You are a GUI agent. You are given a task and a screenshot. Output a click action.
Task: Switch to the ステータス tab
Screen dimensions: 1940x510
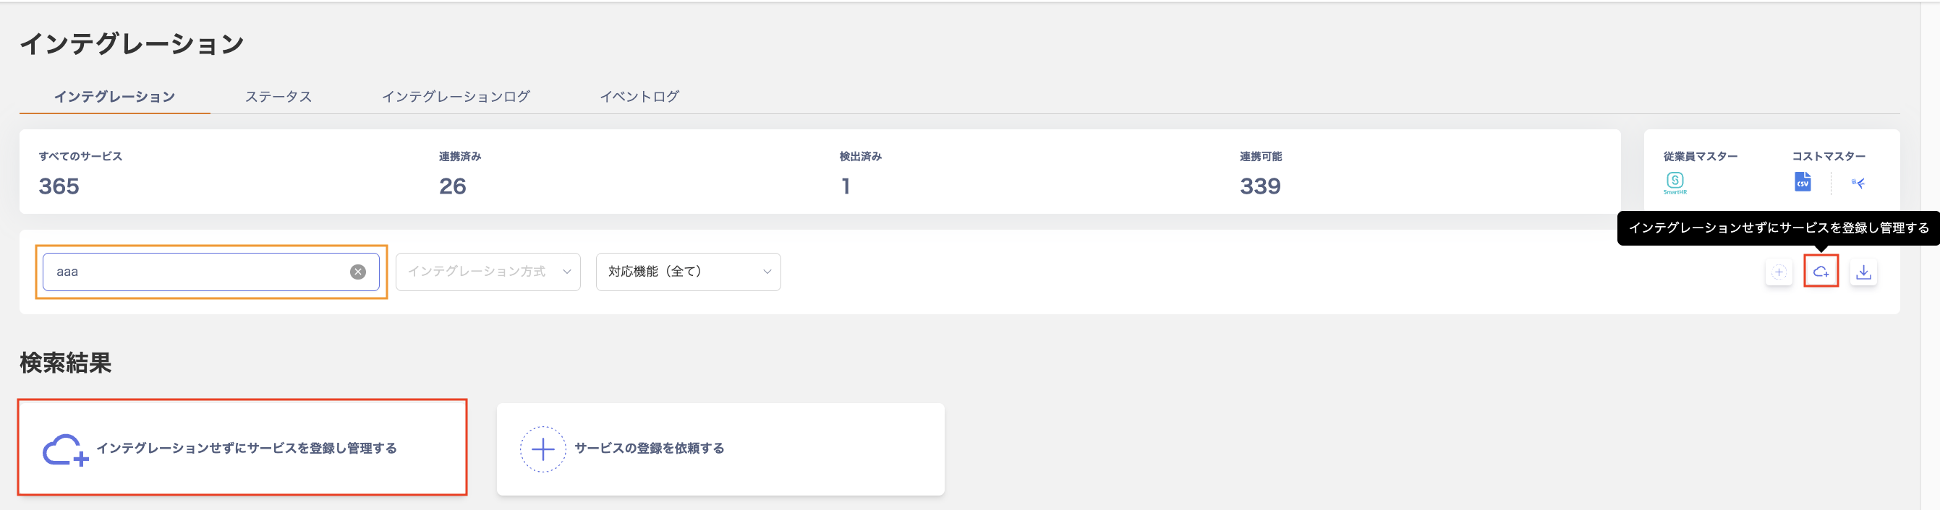(278, 96)
